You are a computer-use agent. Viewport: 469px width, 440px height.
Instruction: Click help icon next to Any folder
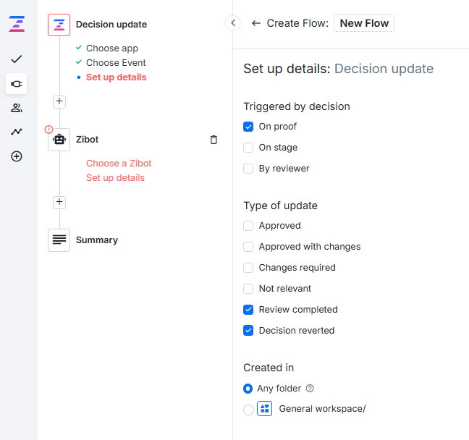[x=310, y=389]
